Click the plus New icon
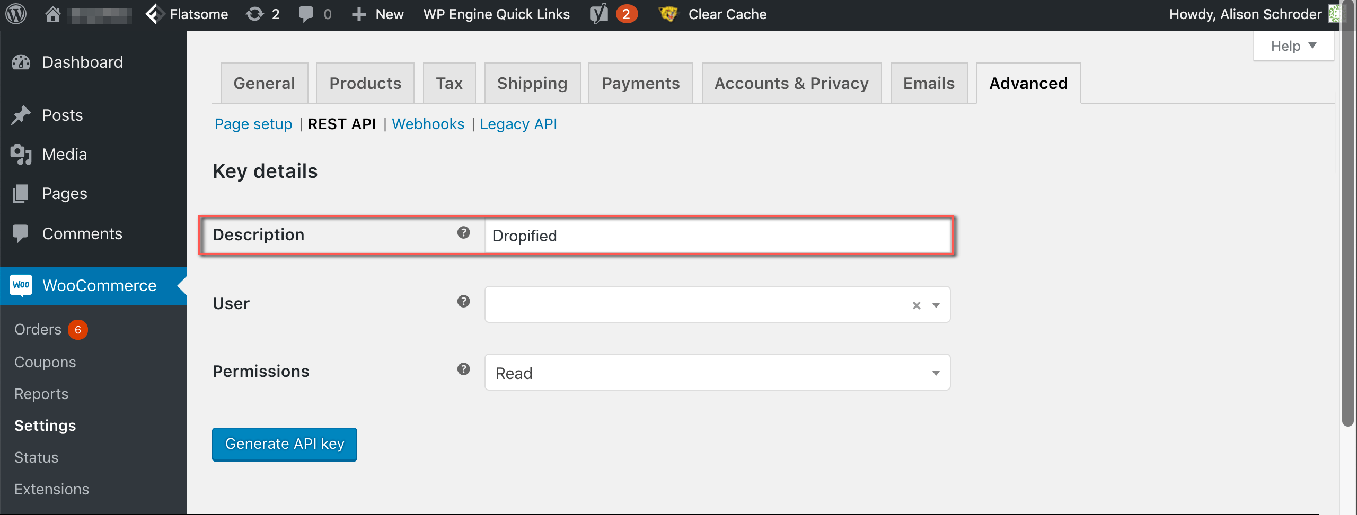 pos(359,14)
